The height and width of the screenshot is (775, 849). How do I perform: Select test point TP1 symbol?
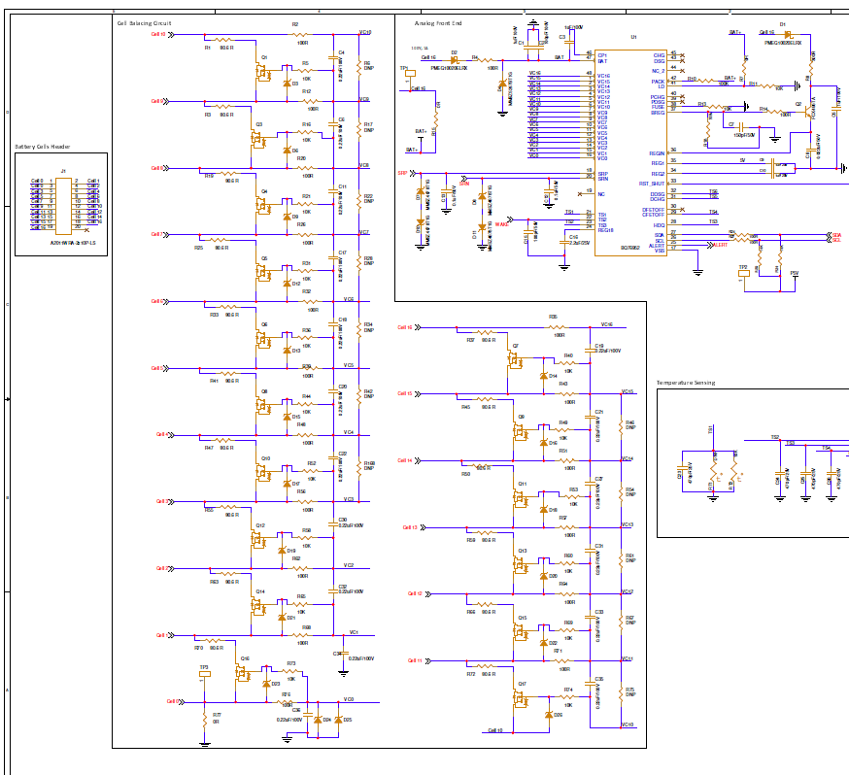click(x=411, y=73)
